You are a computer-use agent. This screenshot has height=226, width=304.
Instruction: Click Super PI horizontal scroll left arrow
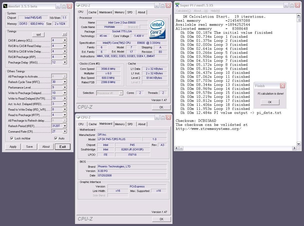pos(177,148)
